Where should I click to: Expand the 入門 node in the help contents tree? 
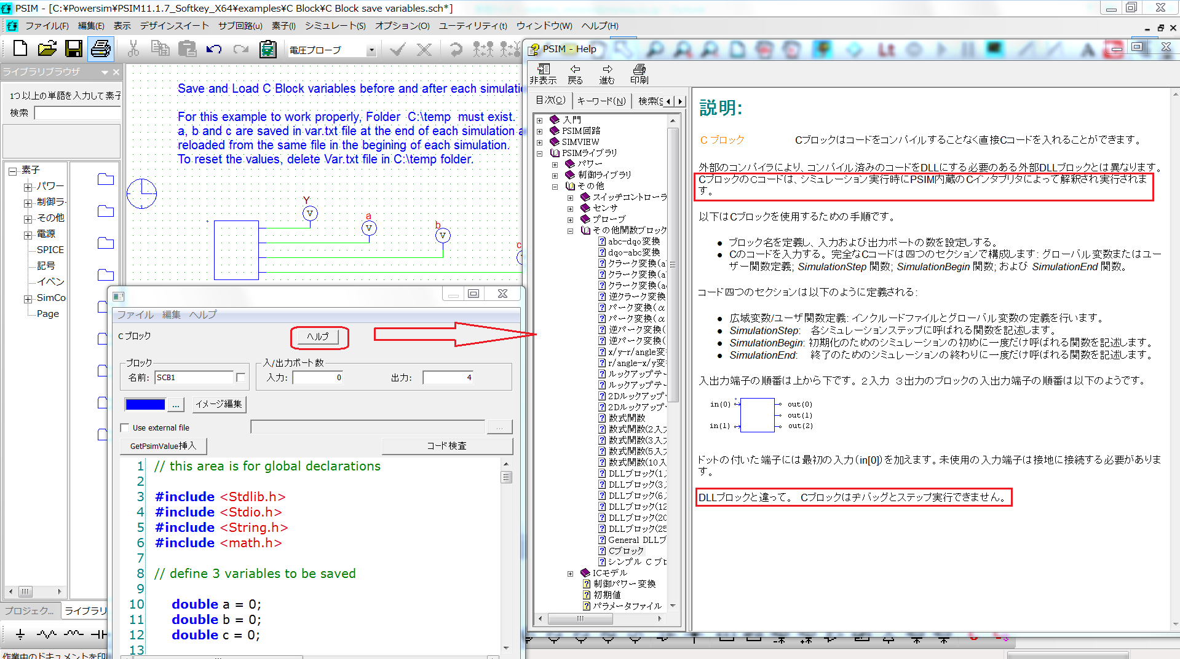[540, 120]
